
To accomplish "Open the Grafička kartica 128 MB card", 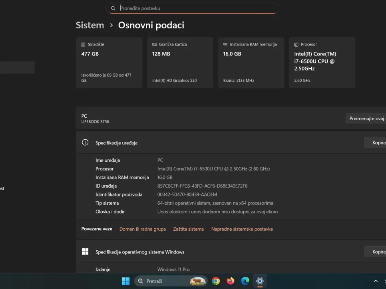I will tap(180, 63).
